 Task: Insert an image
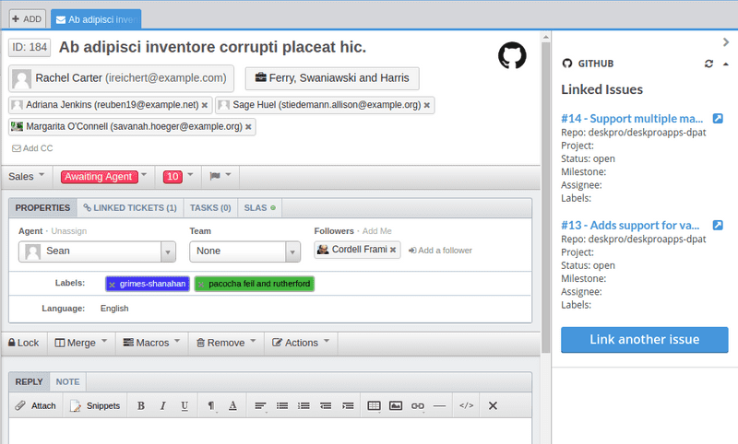396,405
